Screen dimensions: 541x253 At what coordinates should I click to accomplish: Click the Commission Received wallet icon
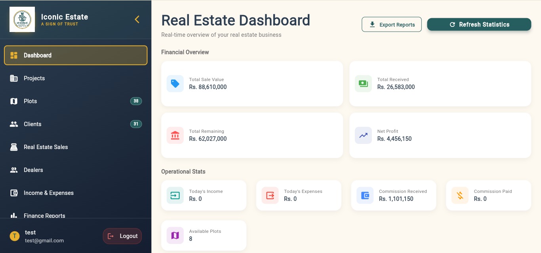tap(365, 195)
